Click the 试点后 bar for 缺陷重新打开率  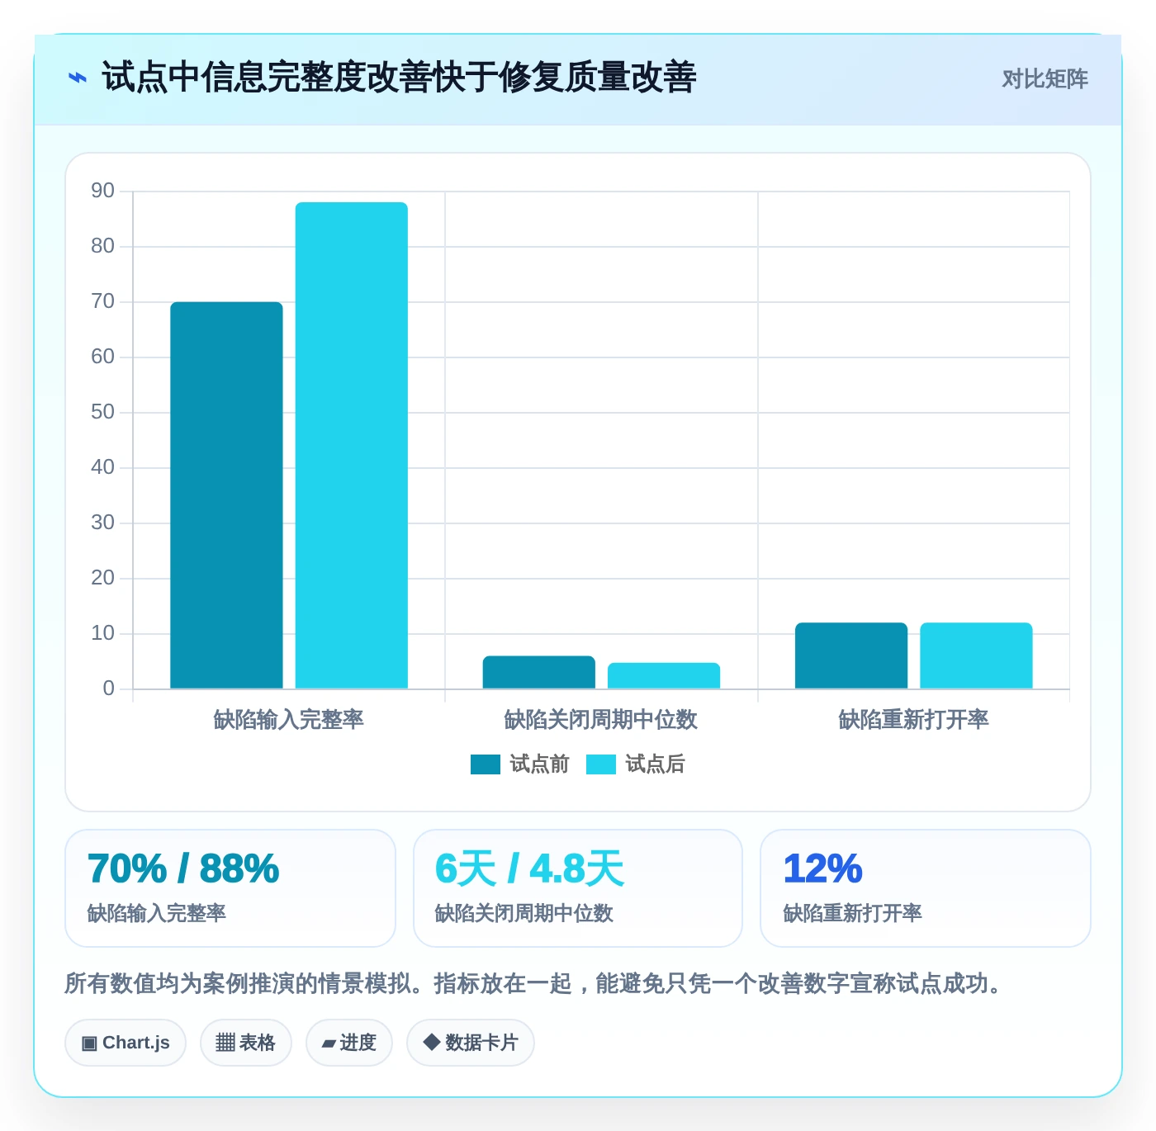point(976,655)
